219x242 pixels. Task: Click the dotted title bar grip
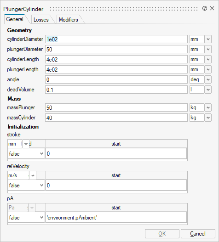pos(124,9)
